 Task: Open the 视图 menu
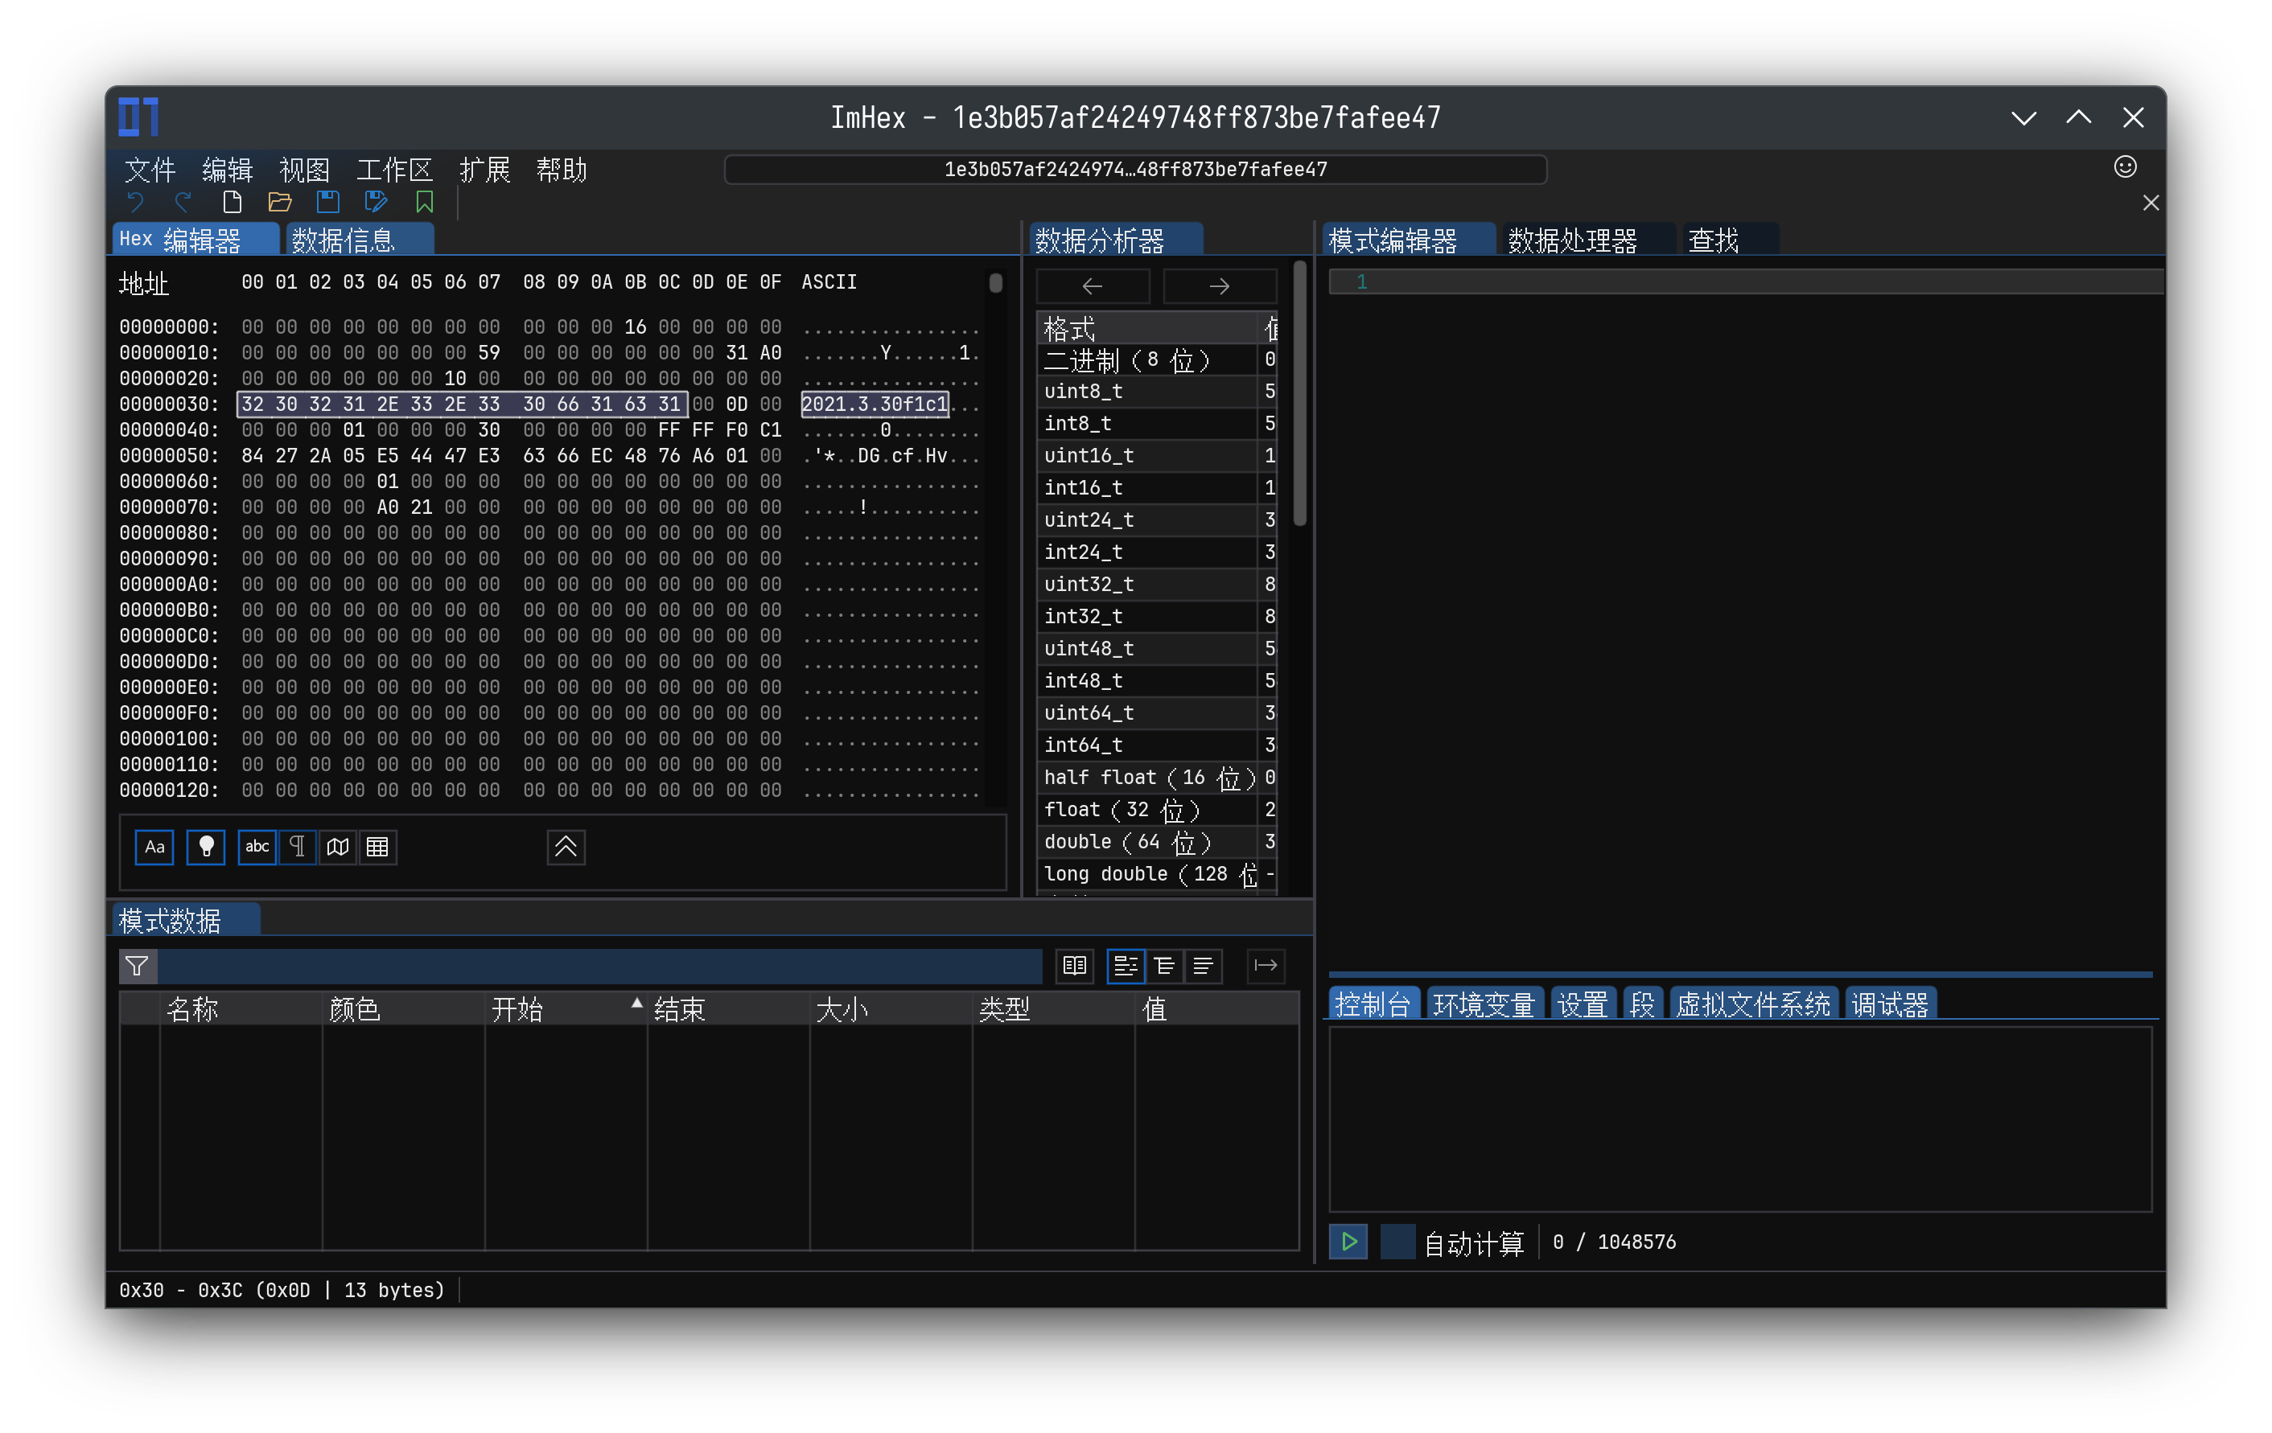coord(305,170)
